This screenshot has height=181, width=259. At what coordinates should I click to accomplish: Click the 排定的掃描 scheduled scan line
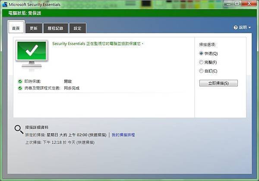66,135
